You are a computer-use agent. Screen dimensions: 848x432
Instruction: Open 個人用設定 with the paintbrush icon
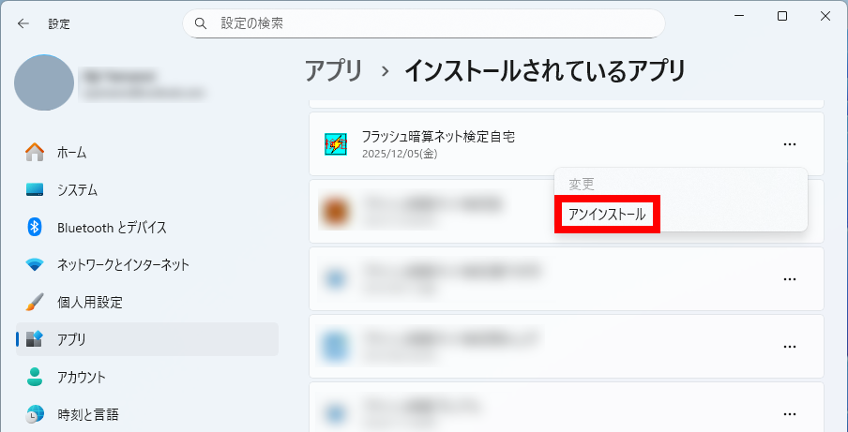(89, 302)
